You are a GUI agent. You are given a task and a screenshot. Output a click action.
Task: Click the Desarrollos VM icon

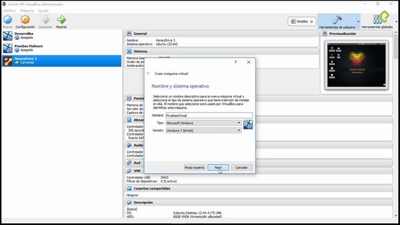7,36
